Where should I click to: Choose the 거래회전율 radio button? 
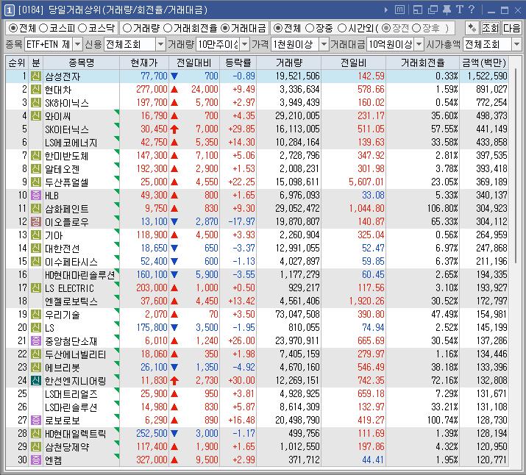coord(168,28)
